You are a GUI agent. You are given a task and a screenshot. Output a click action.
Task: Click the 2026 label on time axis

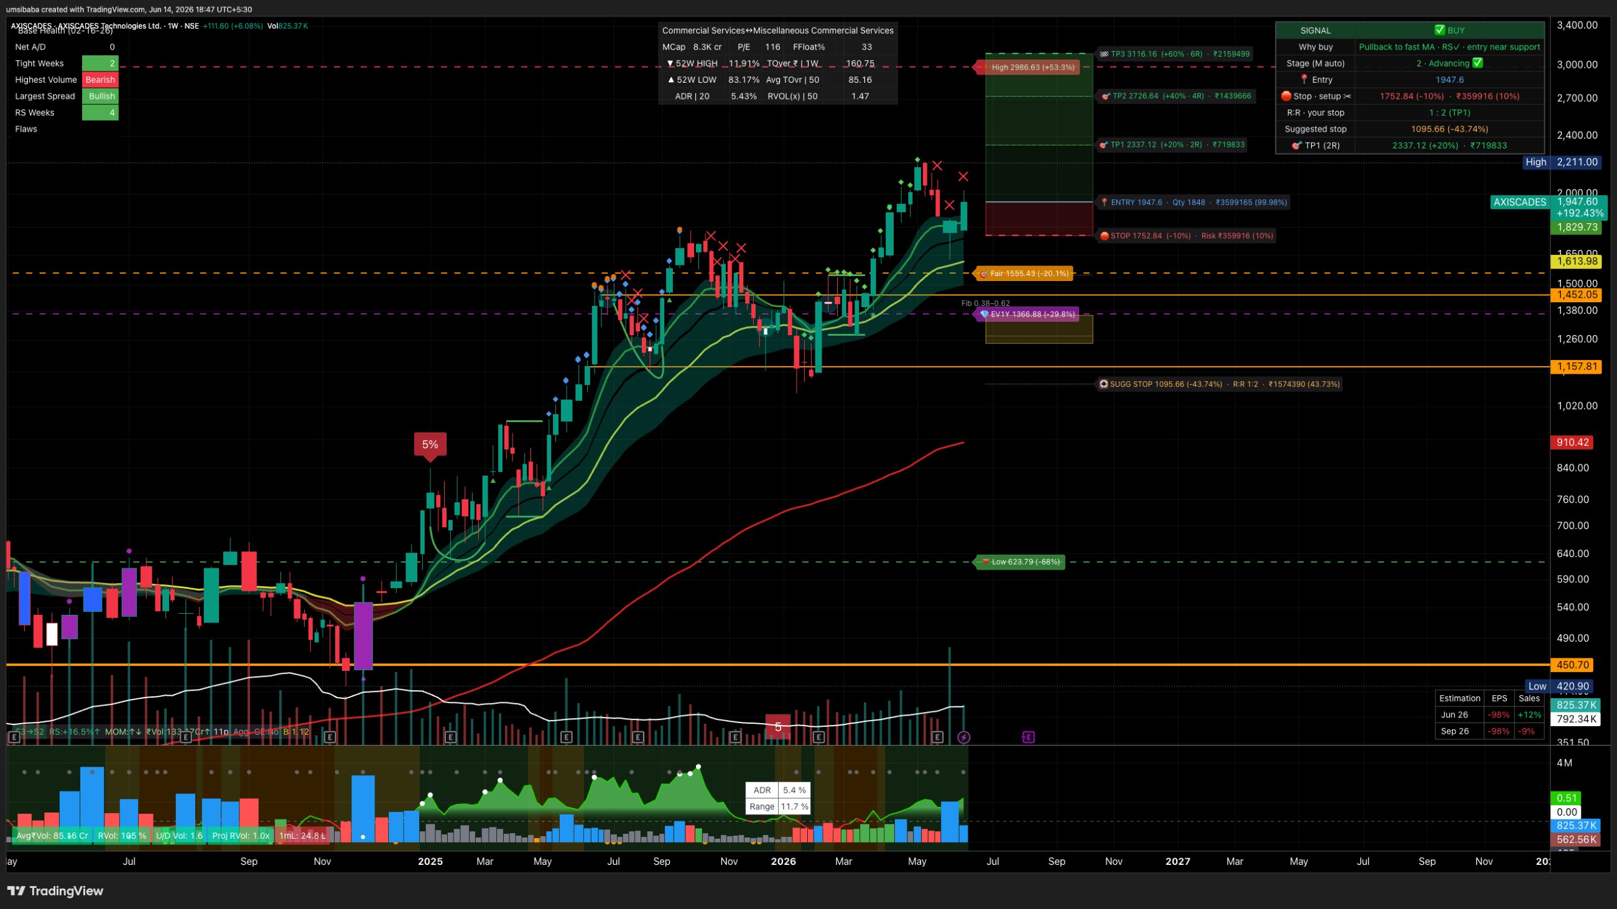point(784,861)
